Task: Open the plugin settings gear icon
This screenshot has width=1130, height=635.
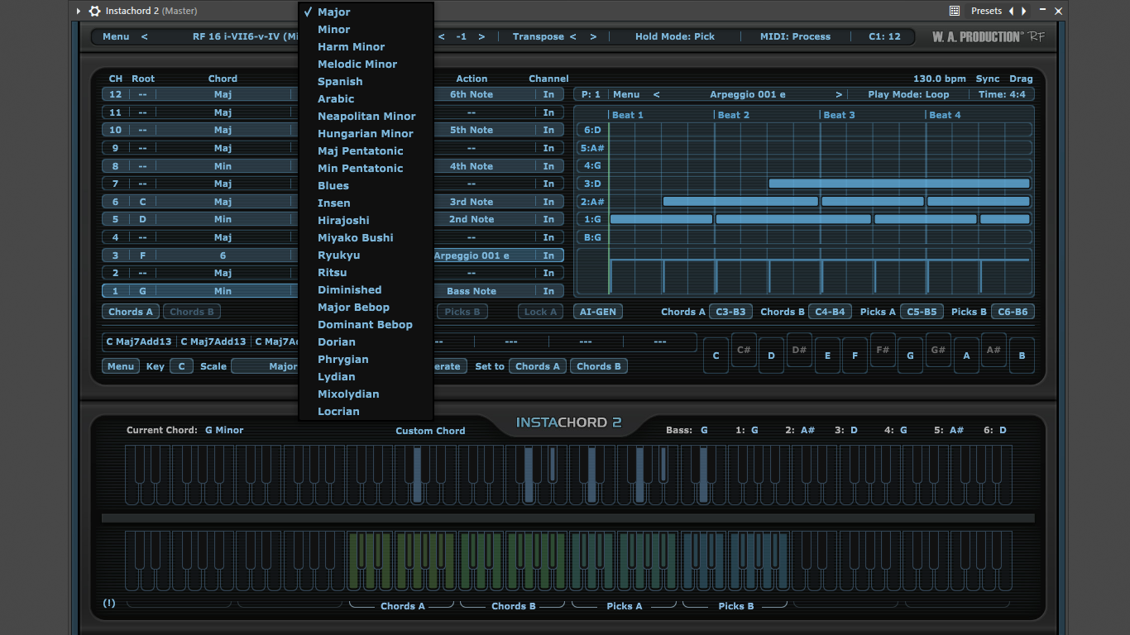Action: (94, 11)
